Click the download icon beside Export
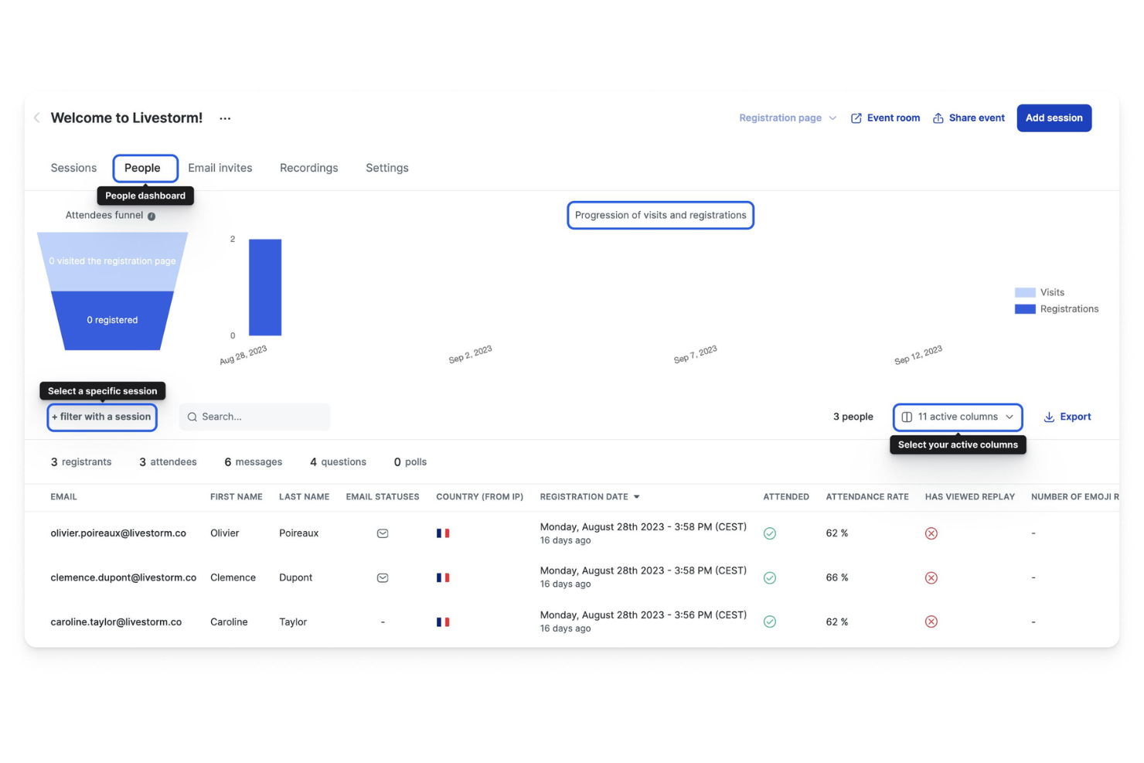Image resolution: width=1144 pixels, height=763 pixels. [x=1049, y=417]
